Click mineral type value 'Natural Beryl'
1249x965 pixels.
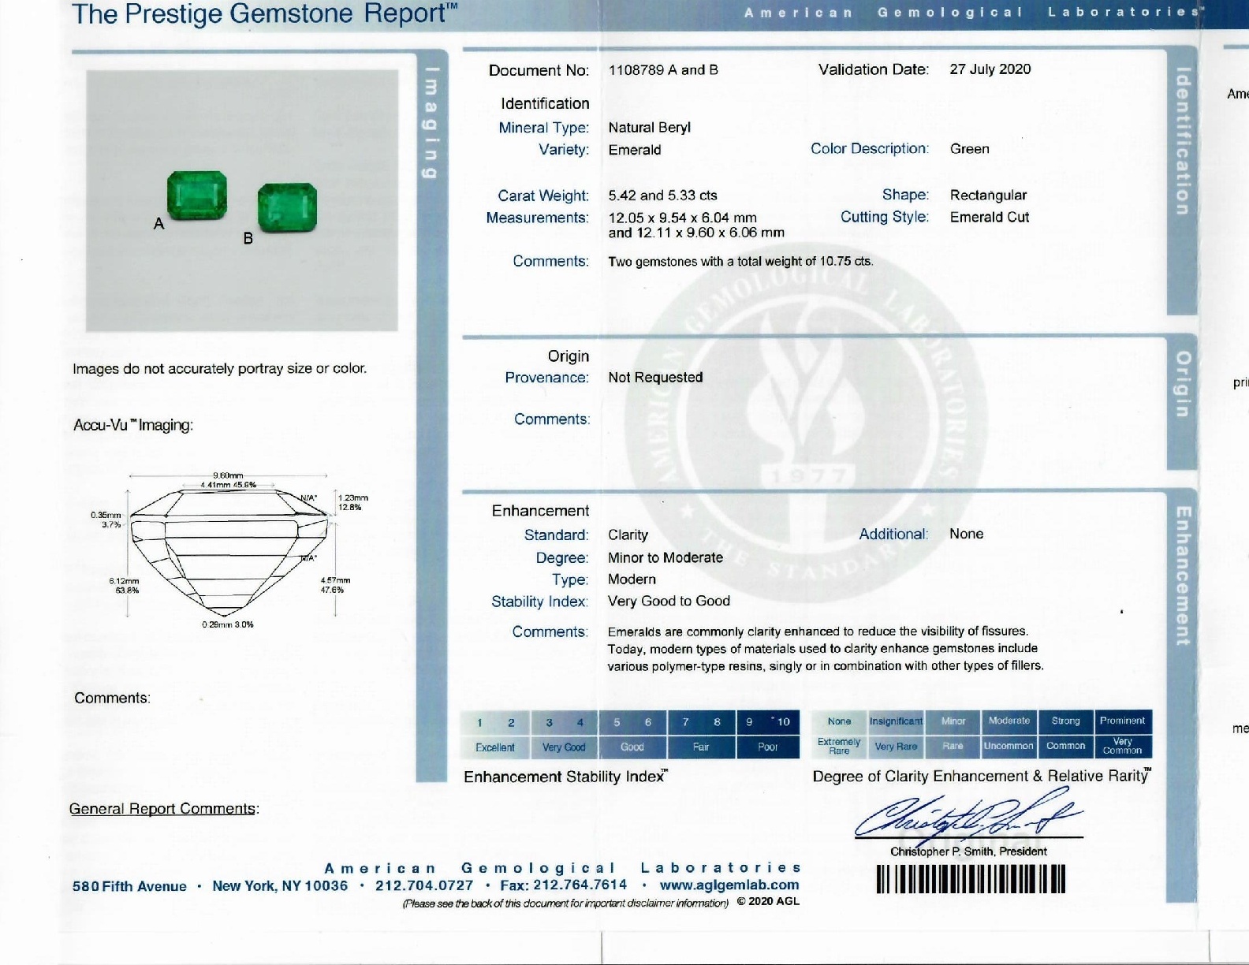pyautogui.click(x=649, y=128)
